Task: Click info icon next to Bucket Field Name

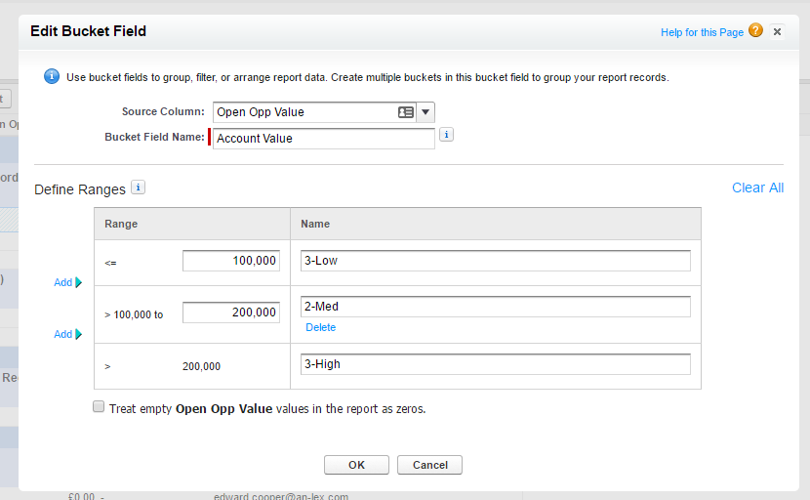Action: point(447,135)
